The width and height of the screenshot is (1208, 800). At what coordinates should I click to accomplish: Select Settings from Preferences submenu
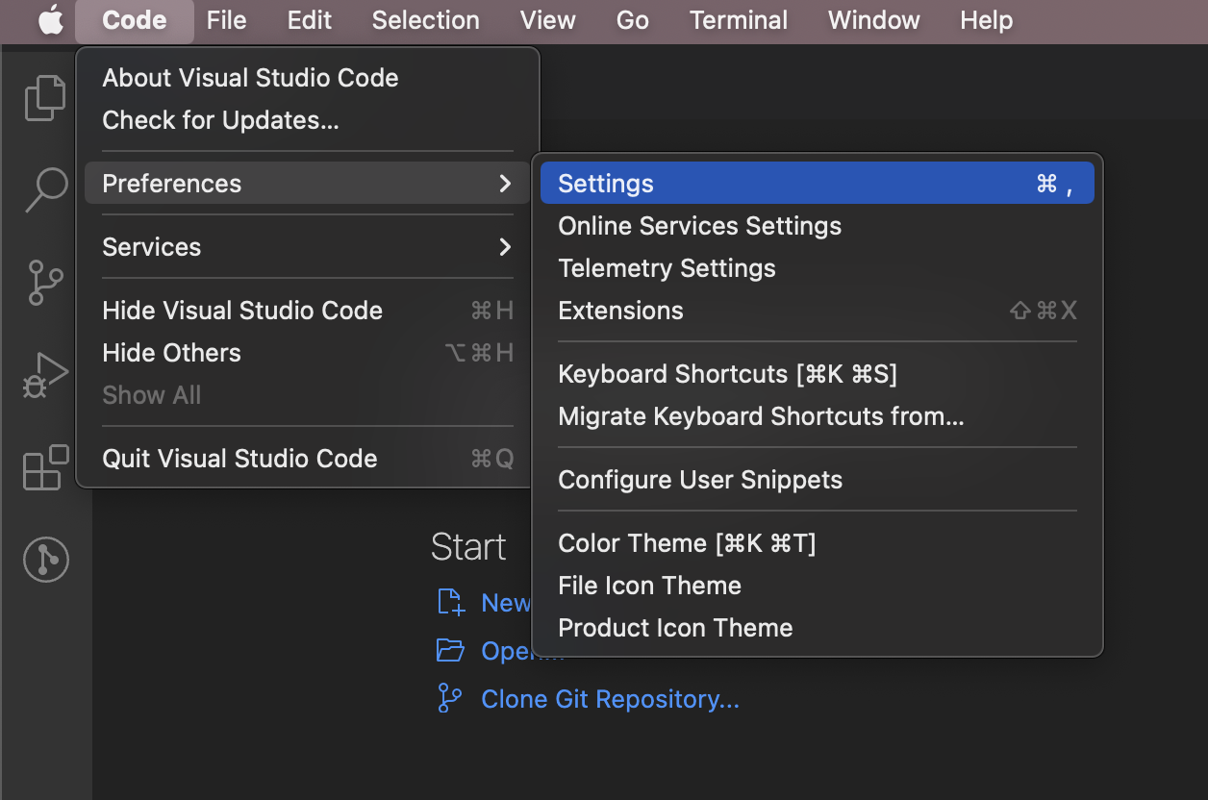click(606, 184)
